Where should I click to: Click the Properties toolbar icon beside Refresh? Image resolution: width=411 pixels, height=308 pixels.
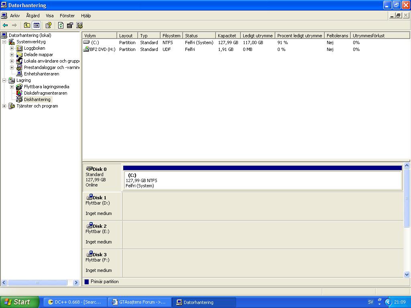point(70,25)
